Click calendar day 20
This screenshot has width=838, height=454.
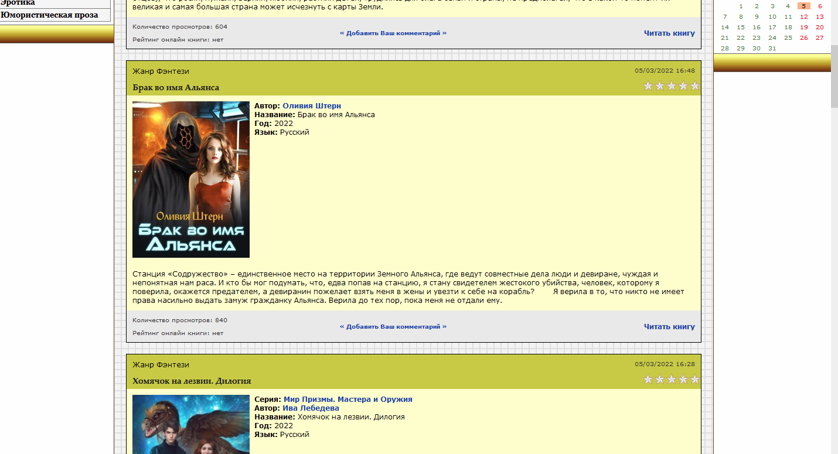pyautogui.click(x=820, y=28)
